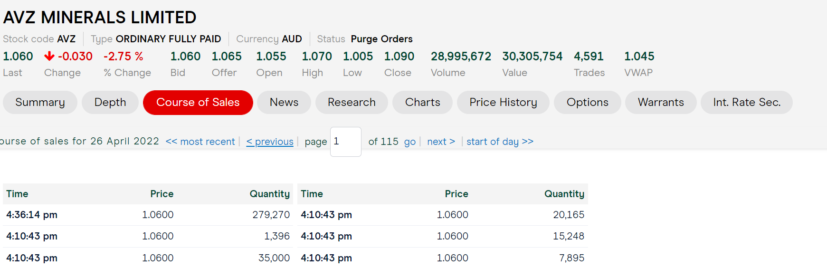Open the Options tab
This screenshot has height=268, width=827.
tap(588, 102)
